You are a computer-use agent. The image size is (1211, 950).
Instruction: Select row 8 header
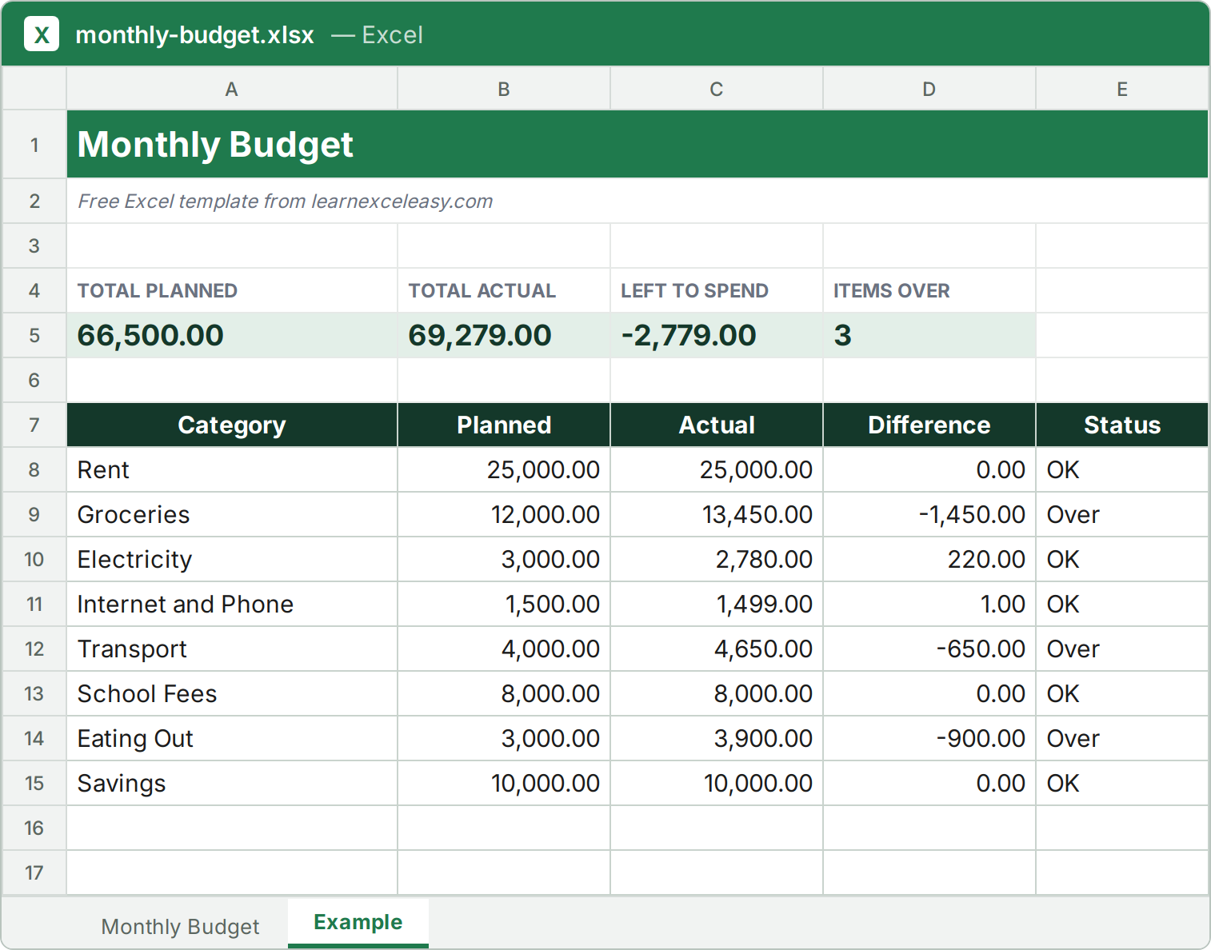point(34,469)
